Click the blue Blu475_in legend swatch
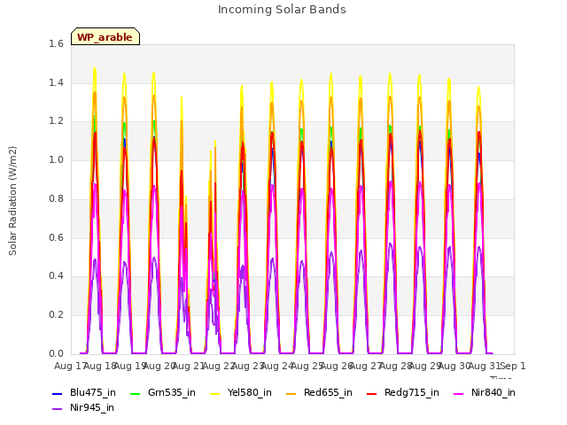Screen dimensions: 567x425 pyautogui.click(x=57, y=393)
